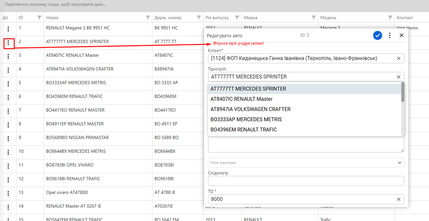This screenshot has width=429, height=221.
Task: Sort by the Модель column header
Action: 328,18
